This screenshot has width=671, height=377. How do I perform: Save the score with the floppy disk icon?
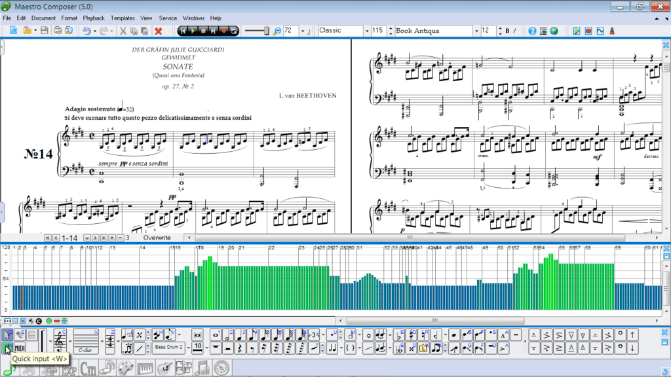(44, 31)
